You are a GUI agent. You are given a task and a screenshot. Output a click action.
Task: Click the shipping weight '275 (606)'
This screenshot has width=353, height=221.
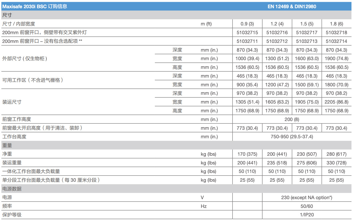coord(307,163)
